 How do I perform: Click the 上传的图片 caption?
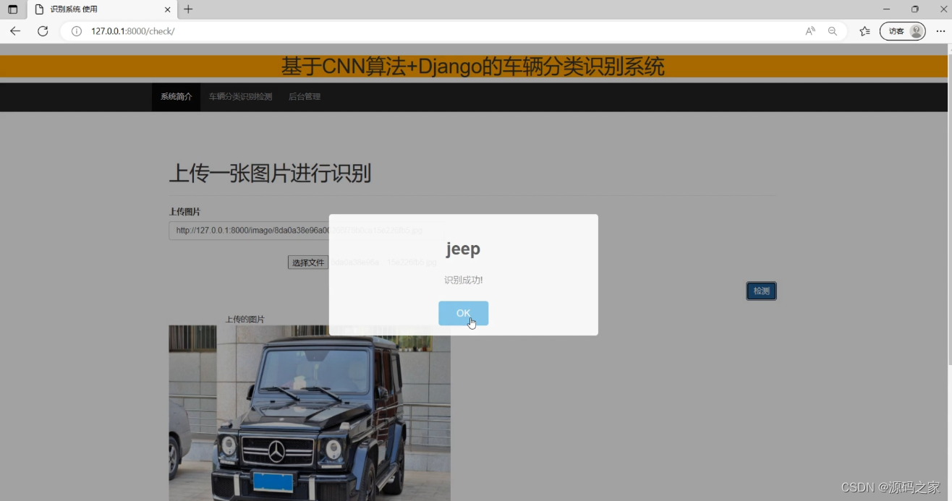(x=245, y=319)
